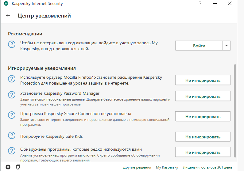The height and width of the screenshot is (171, 244).
Task: Stop ignoring the Kaspersky Secure Connection notification
Action: coord(203,117)
